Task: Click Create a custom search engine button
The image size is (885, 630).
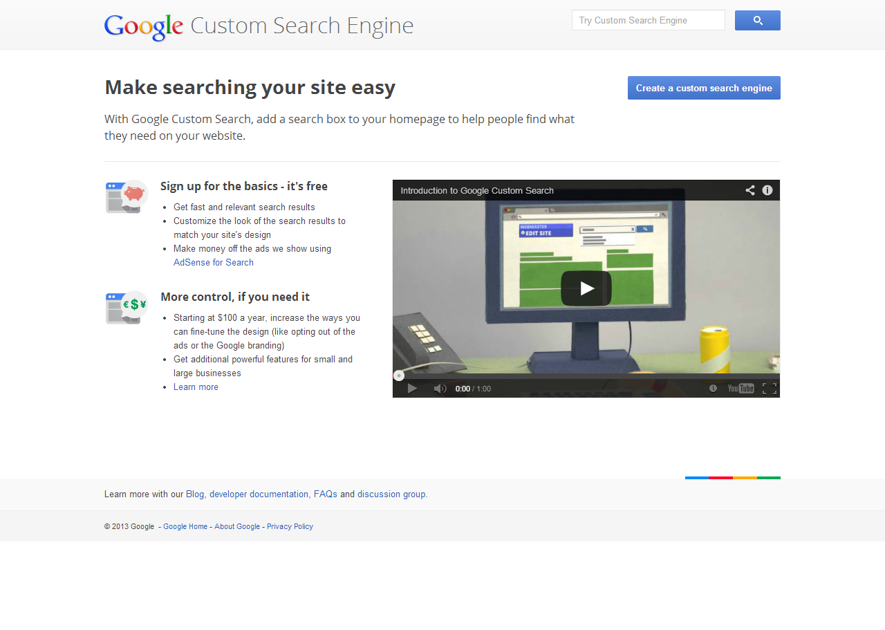Action: (704, 88)
